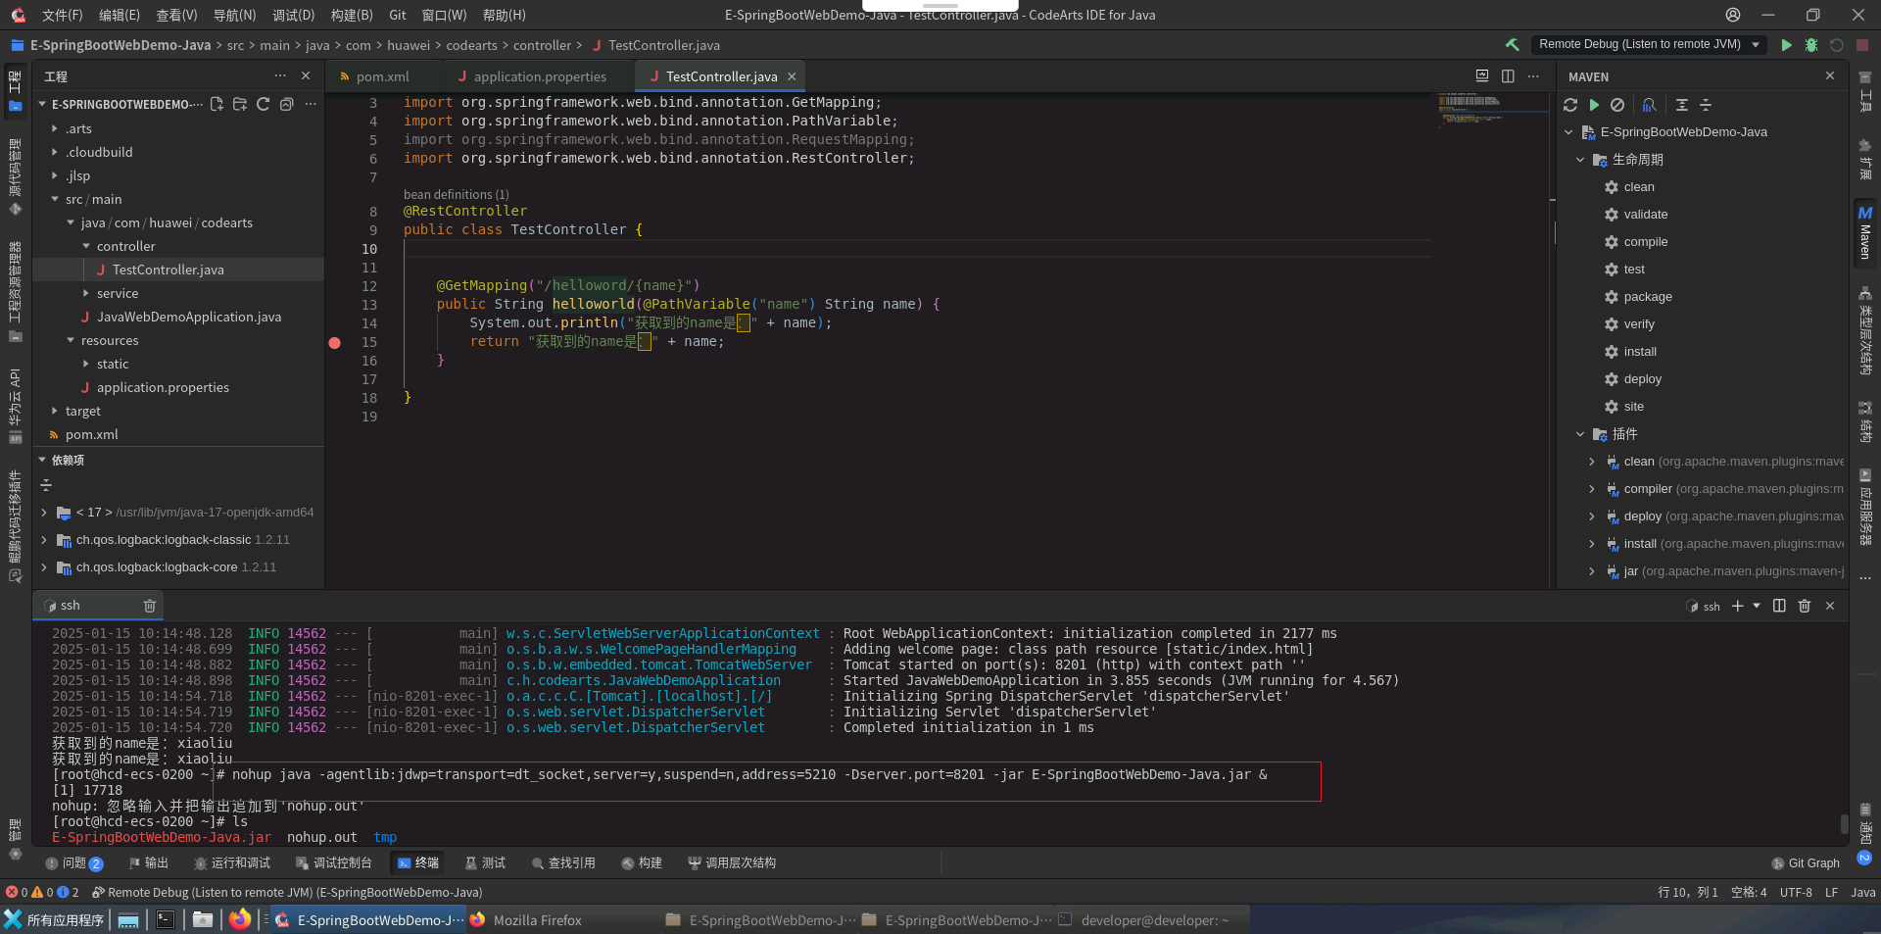Open the 所有应用程序 system menu
The width and height of the screenshot is (1881, 934).
[x=54, y=920]
